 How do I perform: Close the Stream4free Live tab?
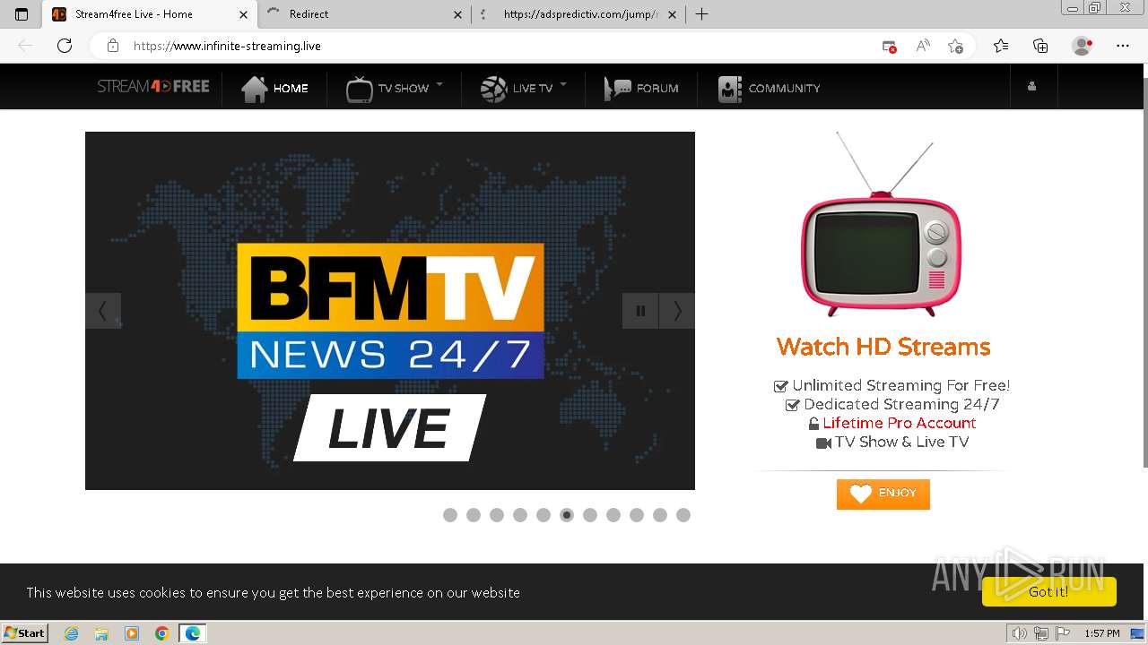[x=243, y=14]
